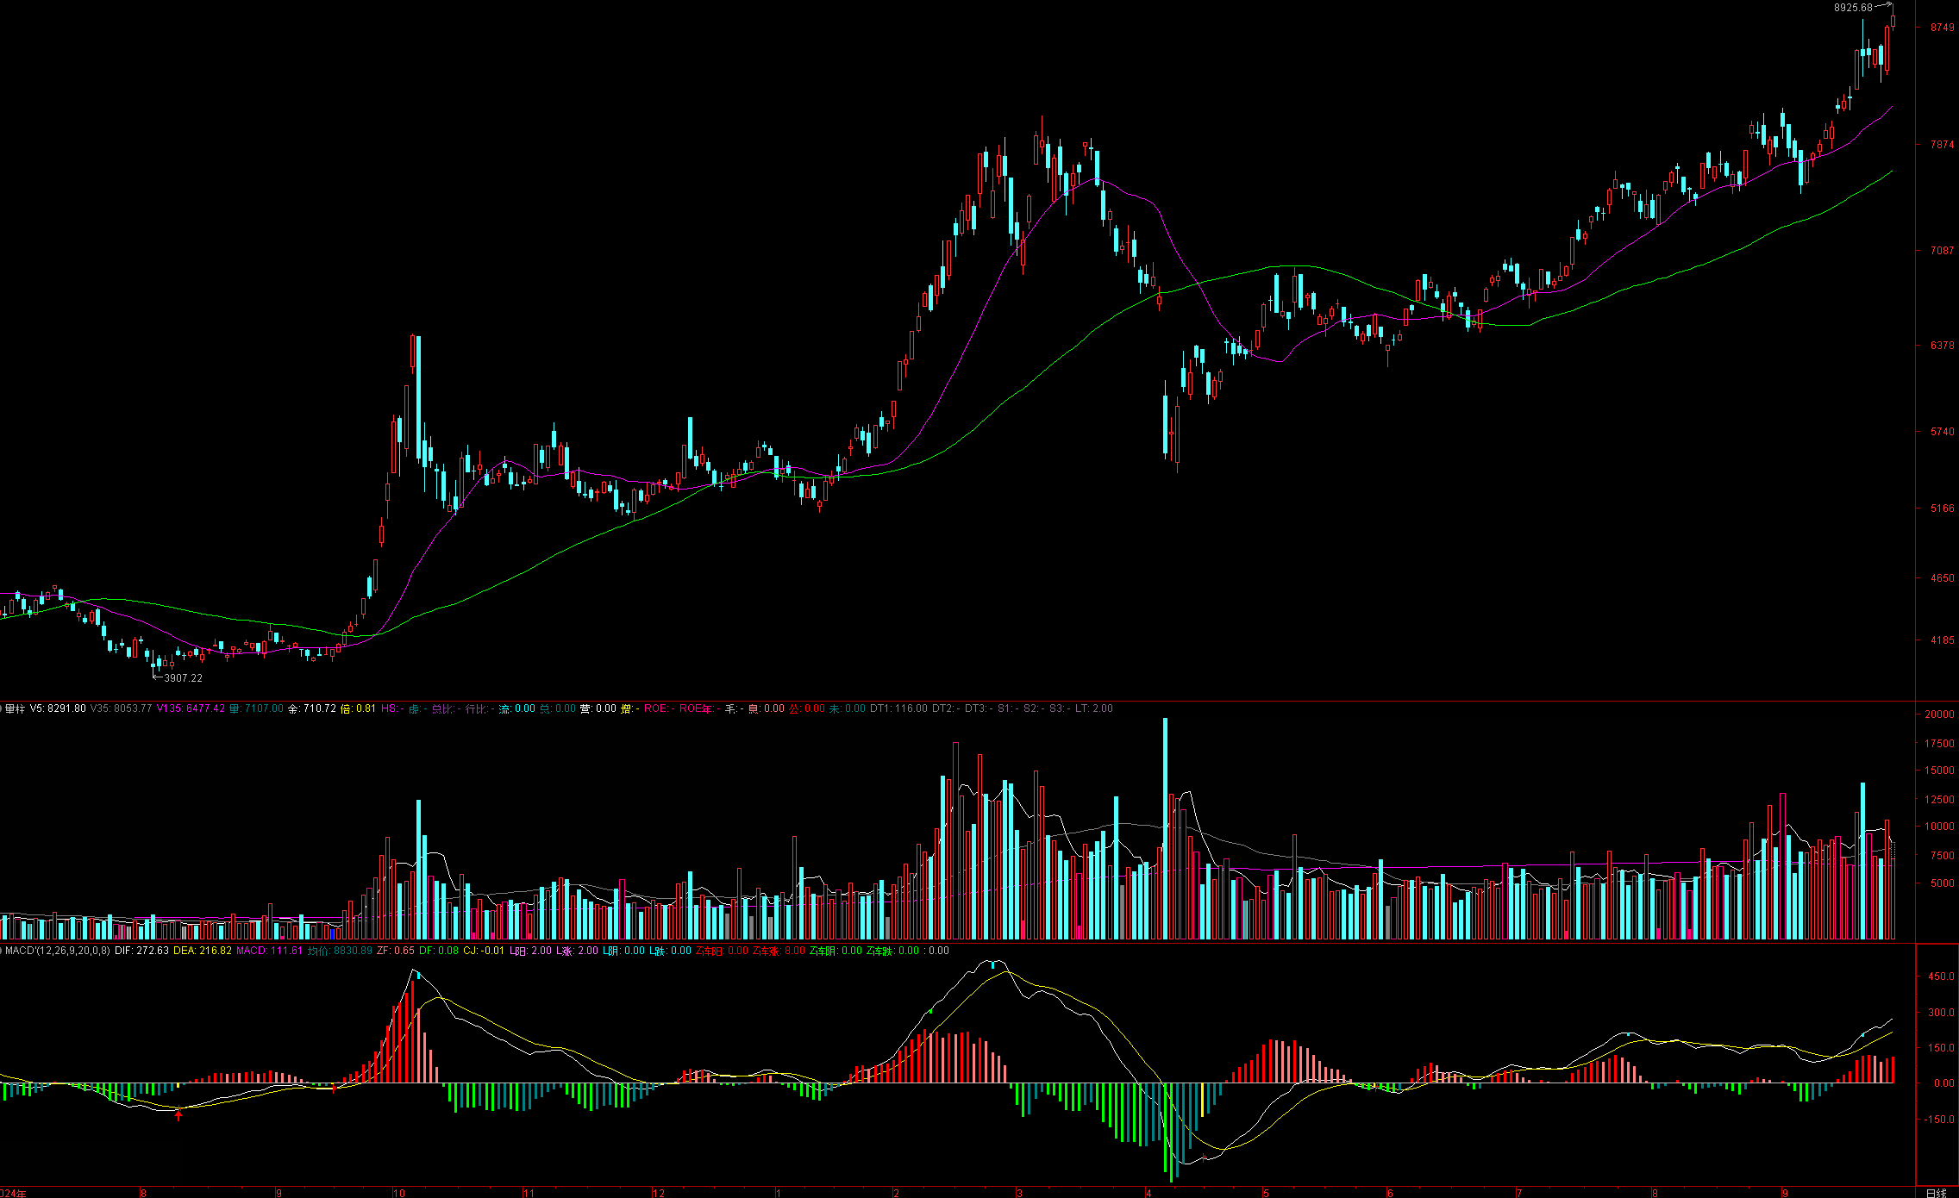The height and width of the screenshot is (1198, 1959).
Task: Click the 3907.22 low price marker
Action: [183, 678]
